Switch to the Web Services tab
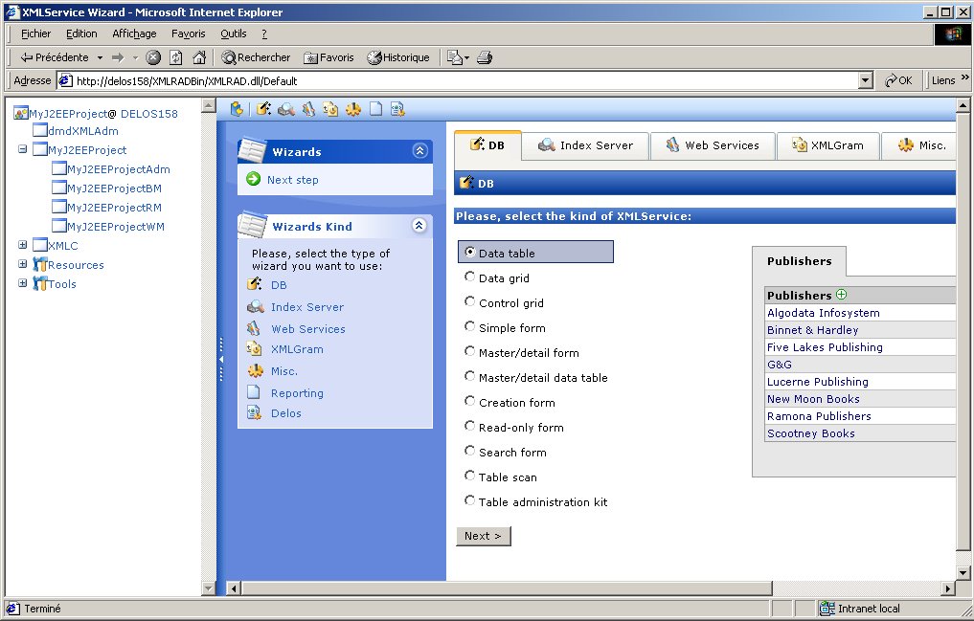 712,145
